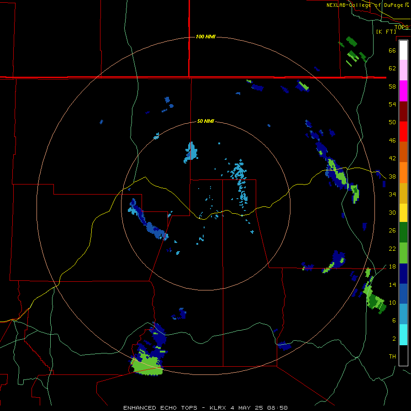Click the 'ENHANCED ECHO TOPS - KLRX' caption

click(174, 408)
